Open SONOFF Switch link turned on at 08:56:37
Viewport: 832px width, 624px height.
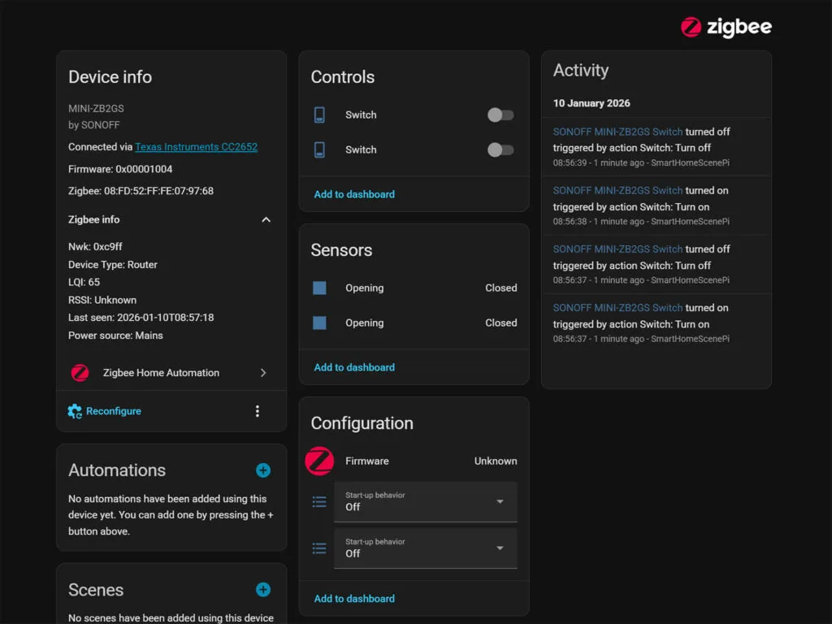click(617, 308)
